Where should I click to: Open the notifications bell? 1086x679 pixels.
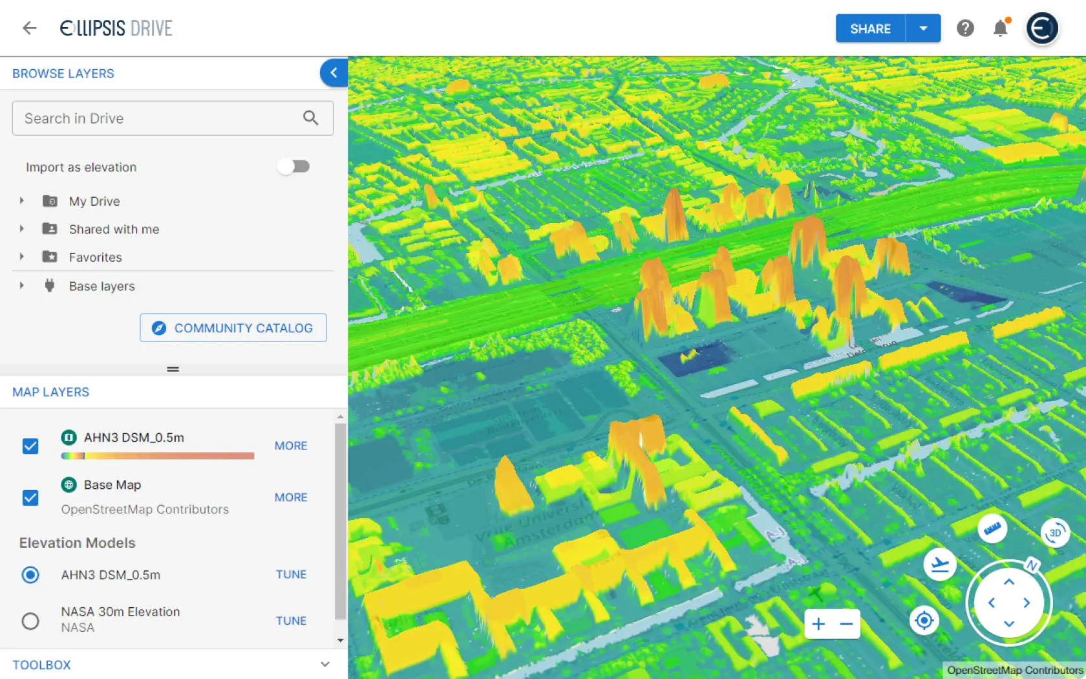pos(1000,28)
